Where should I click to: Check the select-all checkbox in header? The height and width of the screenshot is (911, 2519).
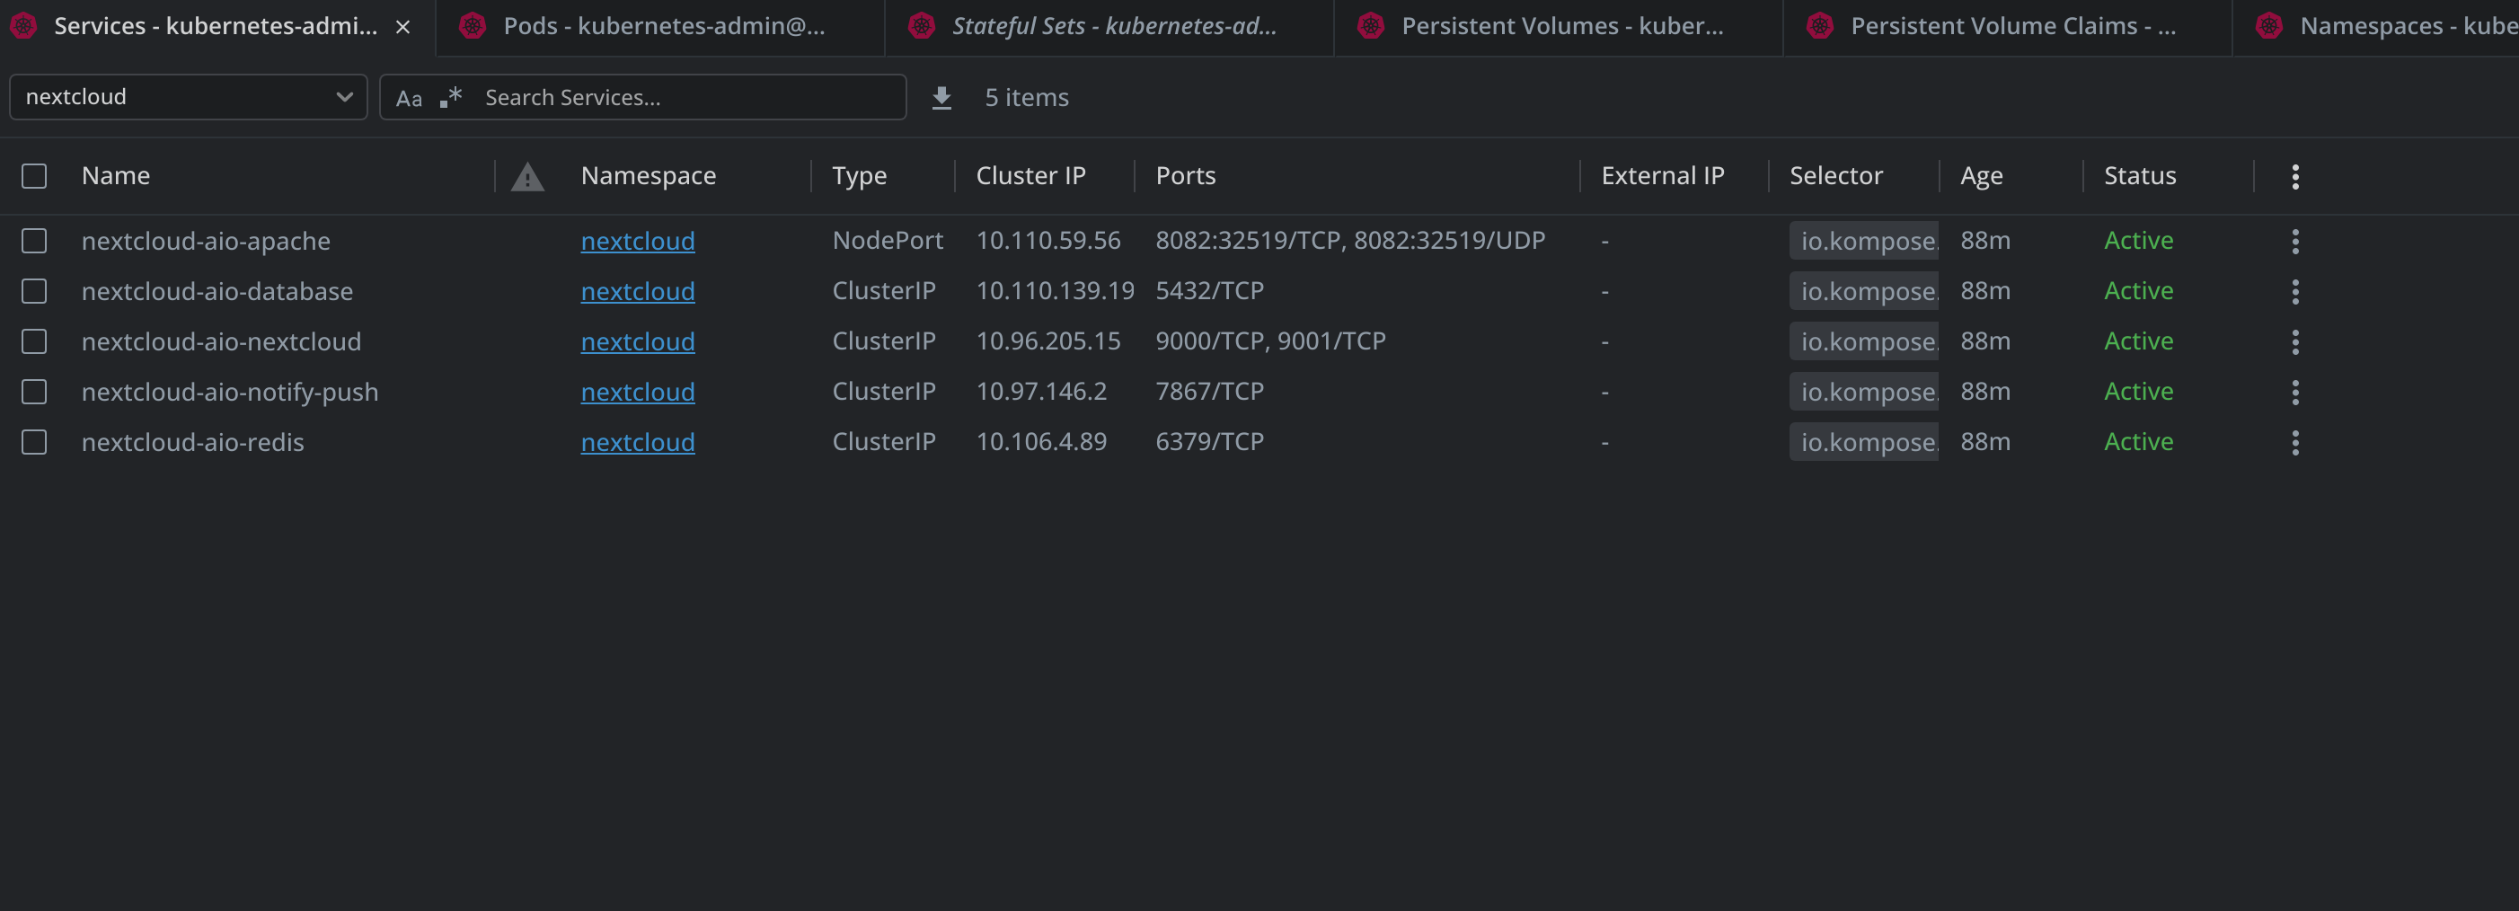34,176
